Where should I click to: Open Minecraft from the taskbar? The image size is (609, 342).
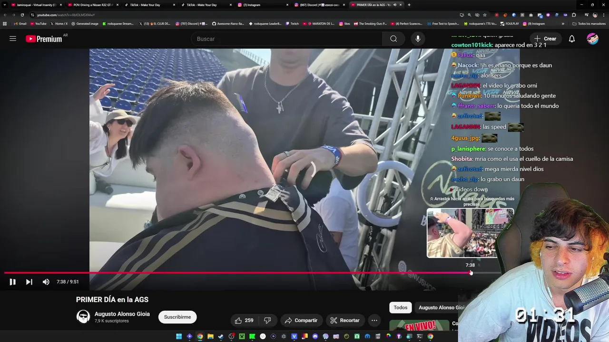pyautogui.click(x=242, y=336)
